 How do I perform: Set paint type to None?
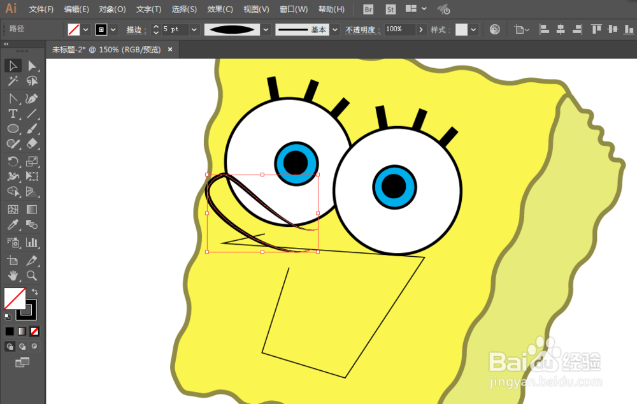pos(34,331)
